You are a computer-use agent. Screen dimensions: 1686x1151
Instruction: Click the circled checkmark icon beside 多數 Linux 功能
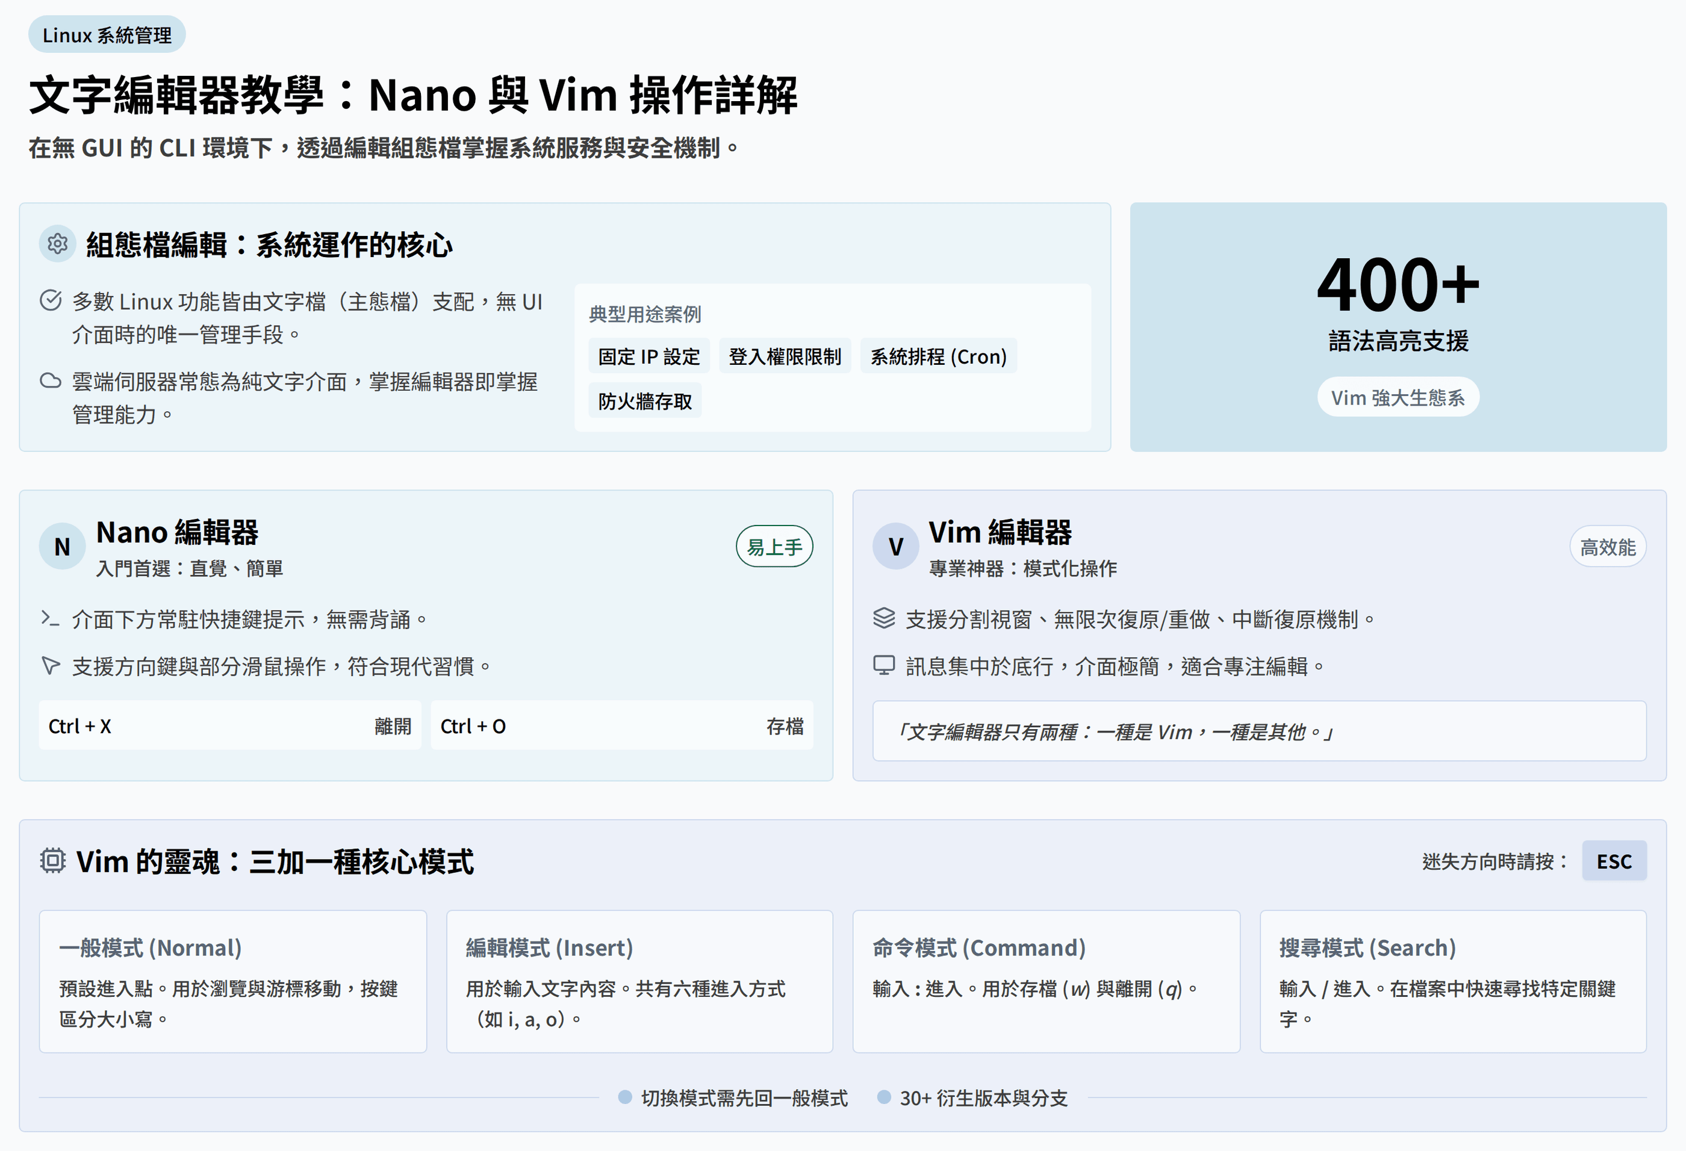coord(50,300)
